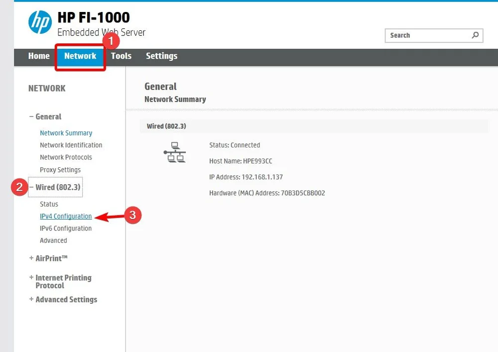The width and height of the screenshot is (498, 352).
Task: Open the Network Summary link
Action: (x=66, y=133)
